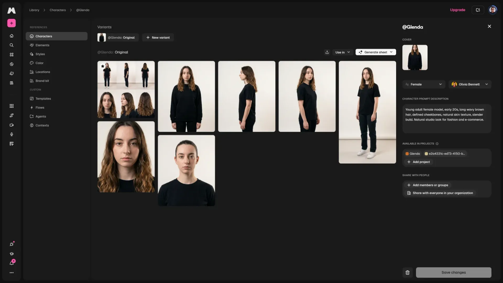The height and width of the screenshot is (283, 503).
Task: Click the notifications bell icon
Action: click(x=12, y=263)
